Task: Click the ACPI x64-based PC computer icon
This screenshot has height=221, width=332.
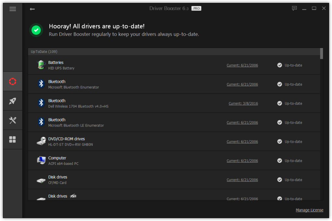Action: tap(41, 160)
